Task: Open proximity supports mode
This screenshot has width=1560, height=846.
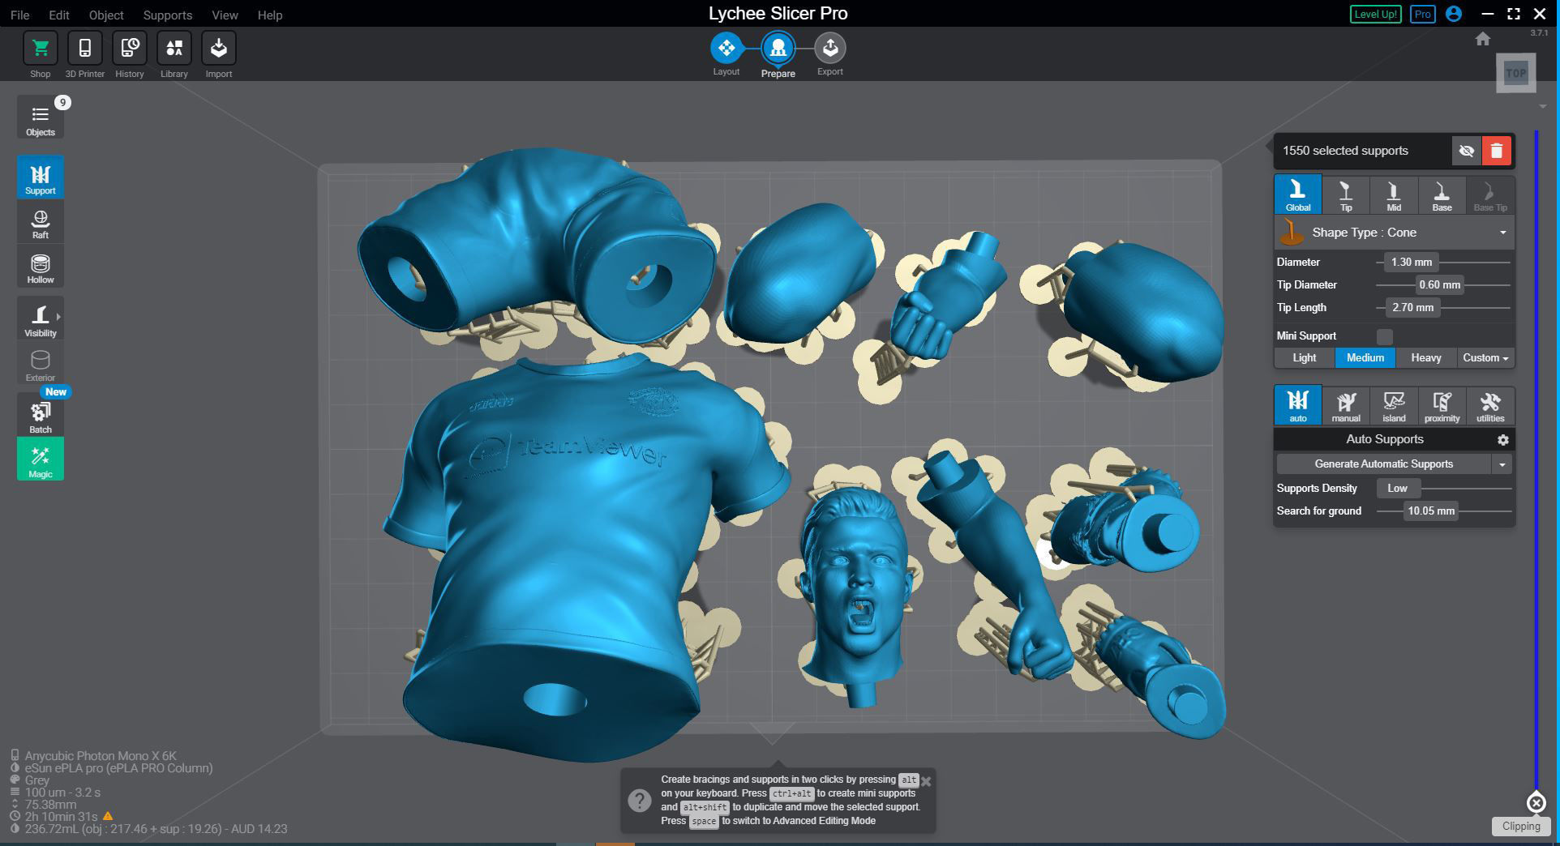Action: click(x=1442, y=405)
